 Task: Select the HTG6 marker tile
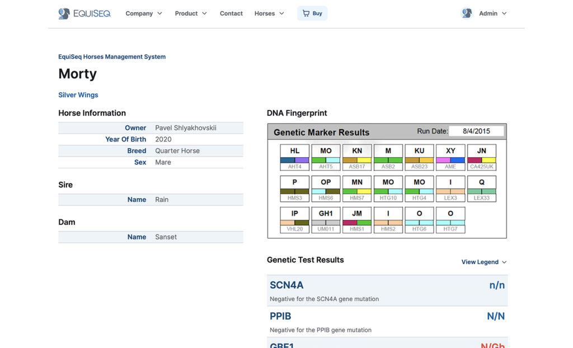coord(419,220)
